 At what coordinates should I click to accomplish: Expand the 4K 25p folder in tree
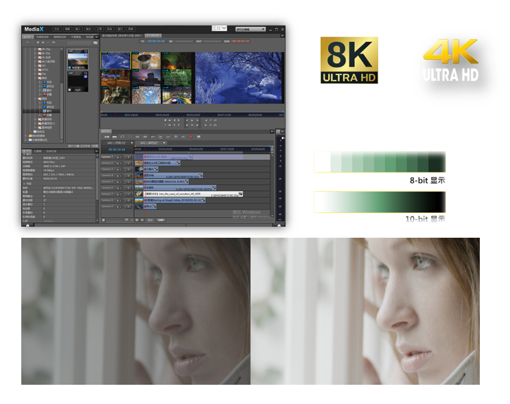pos(35,49)
